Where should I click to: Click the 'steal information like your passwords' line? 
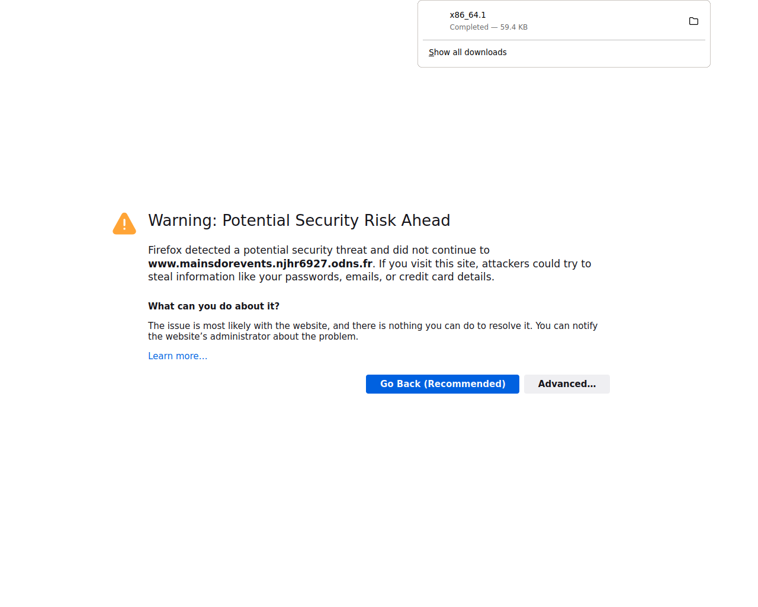[321, 277]
